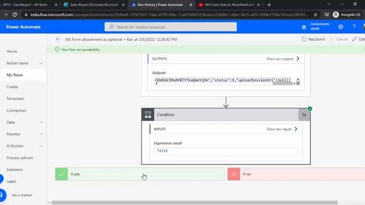Open Power Automate settings gear

(x=340, y=27)
